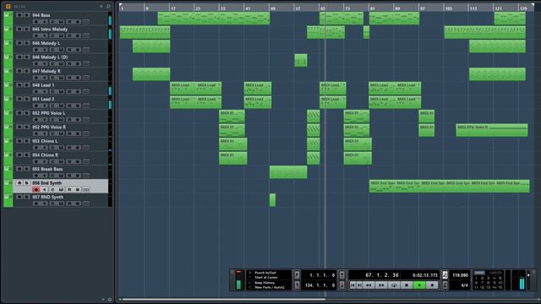Select the small 057 RND Synth part
541x304 pixels.
pyautogui.click(x=272, y=200)
